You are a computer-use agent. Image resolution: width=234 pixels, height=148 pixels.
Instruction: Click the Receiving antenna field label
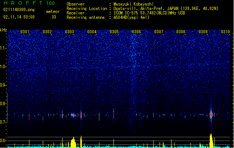[x=86, y=17]
